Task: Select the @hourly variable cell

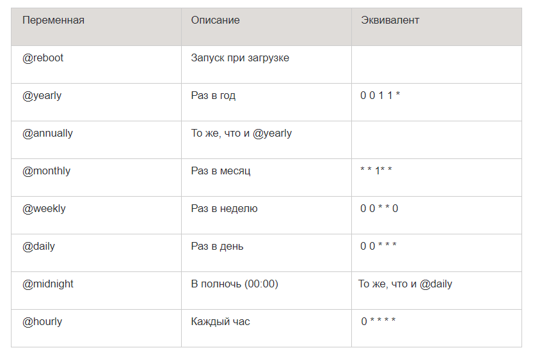Action: tap(43, 322)
